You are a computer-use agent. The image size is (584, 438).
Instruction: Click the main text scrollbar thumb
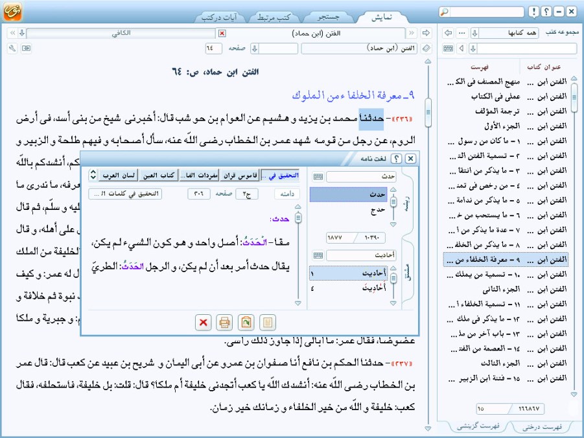(x=428, y=113)
